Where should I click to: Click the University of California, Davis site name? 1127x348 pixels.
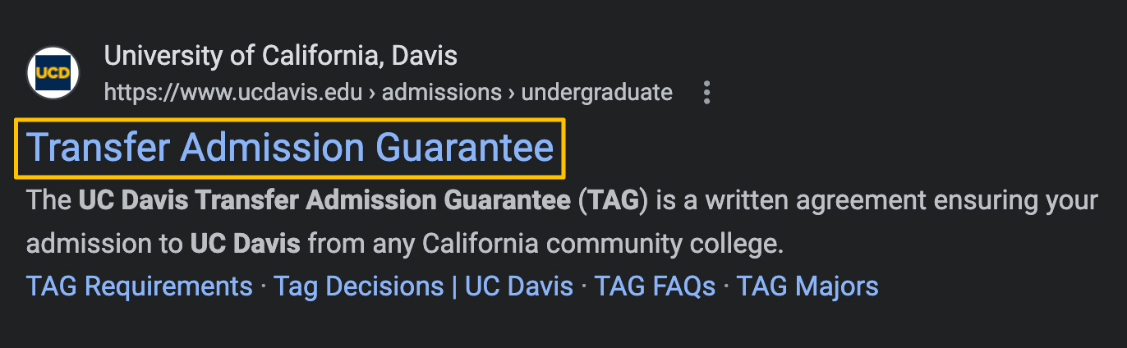(x=280, y=56)
